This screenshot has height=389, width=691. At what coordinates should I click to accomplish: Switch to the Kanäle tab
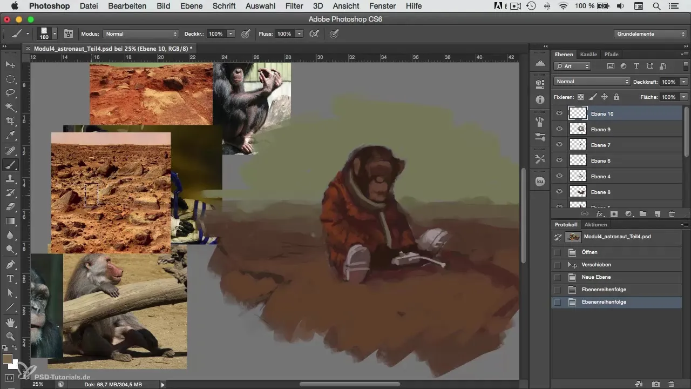588,55
